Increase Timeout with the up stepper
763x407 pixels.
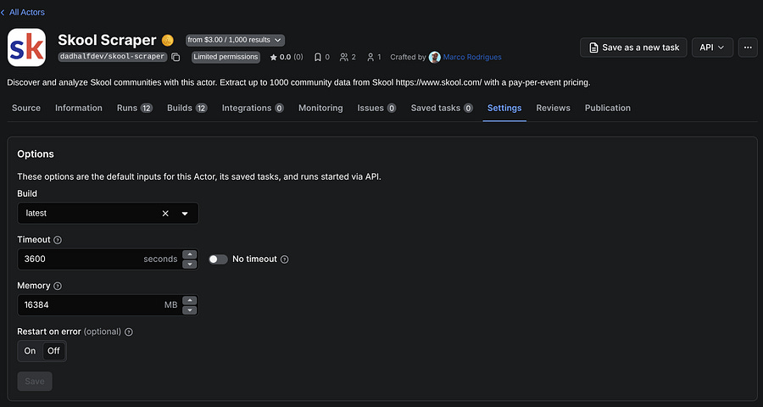(x=190, y=254)
